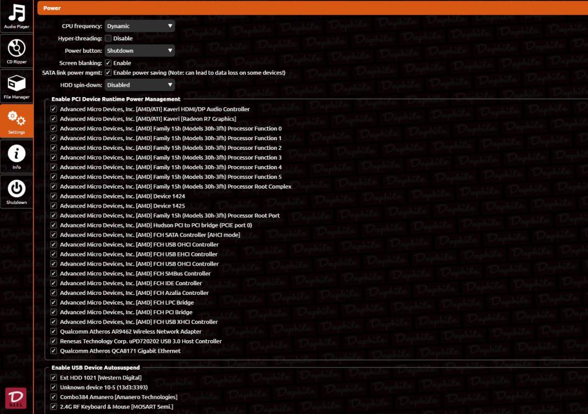Screen dimensions: 588x414
Task: Uncheck Processor Root Complex checkbox
Action: tap(53, 187)
